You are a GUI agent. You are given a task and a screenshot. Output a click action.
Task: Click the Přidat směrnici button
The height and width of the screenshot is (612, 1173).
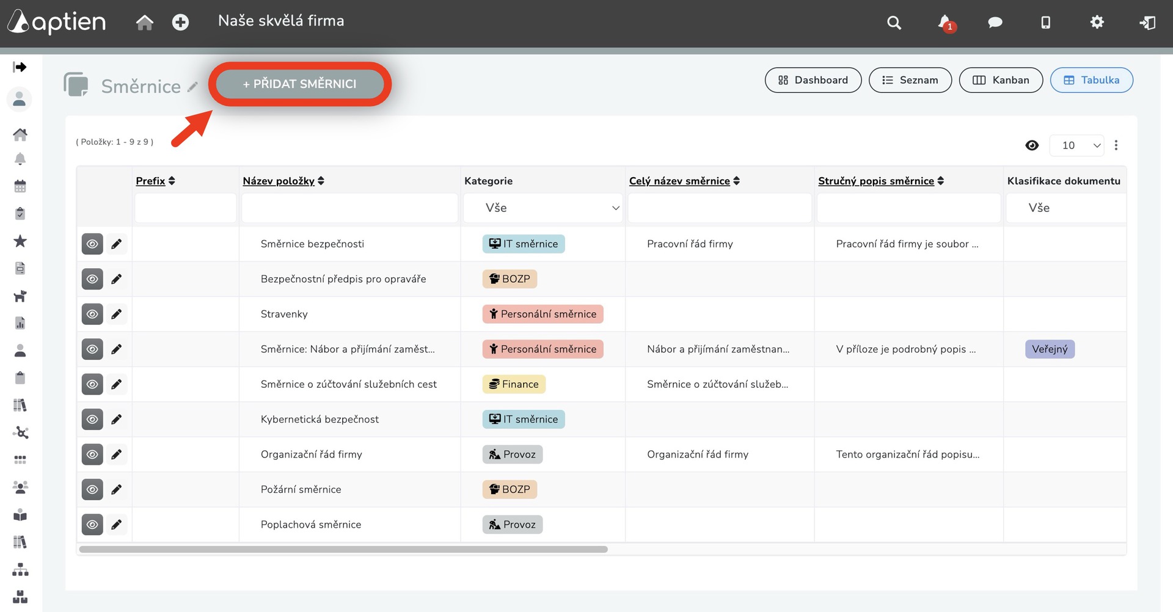[x=299, y=84]
